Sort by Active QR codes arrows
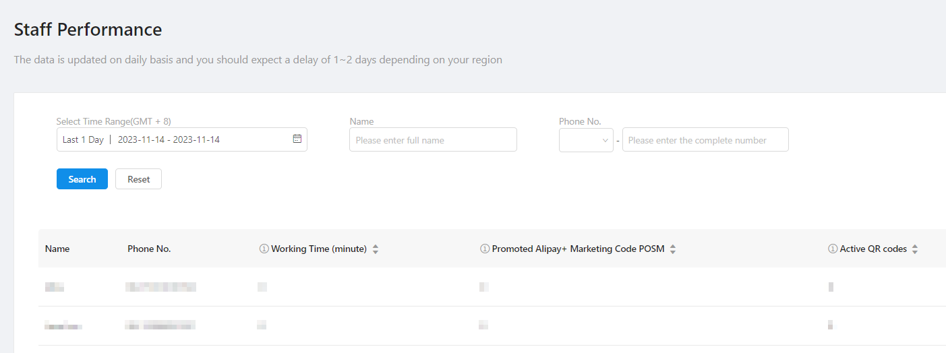This screenshot has height=353, width=946. click(915, 249)
